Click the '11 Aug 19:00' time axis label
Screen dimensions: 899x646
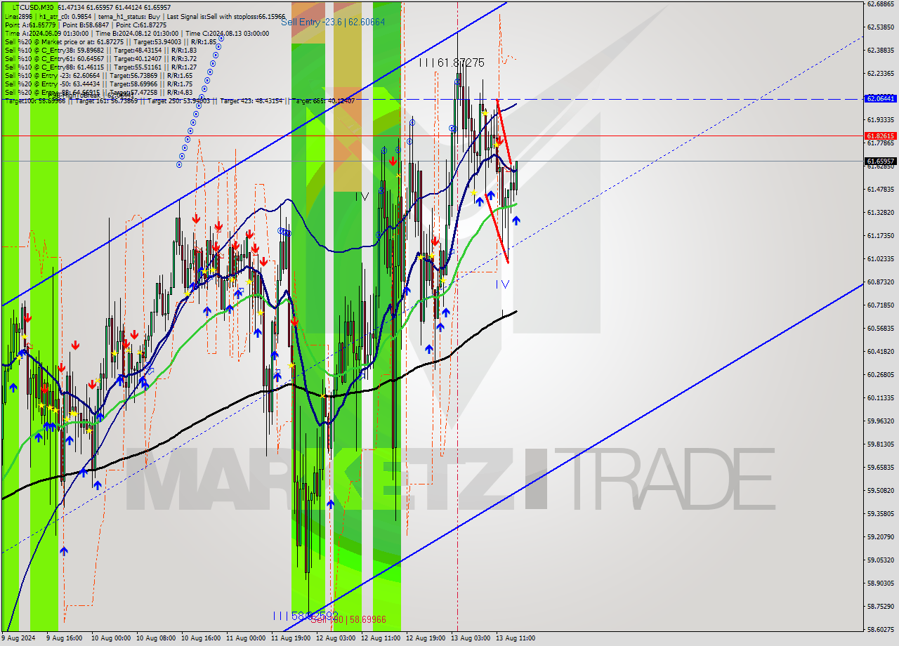[x=291, y=638]
